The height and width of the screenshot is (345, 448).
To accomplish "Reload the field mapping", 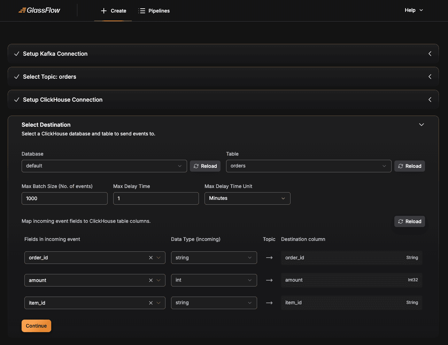I will tap(410, 221).
